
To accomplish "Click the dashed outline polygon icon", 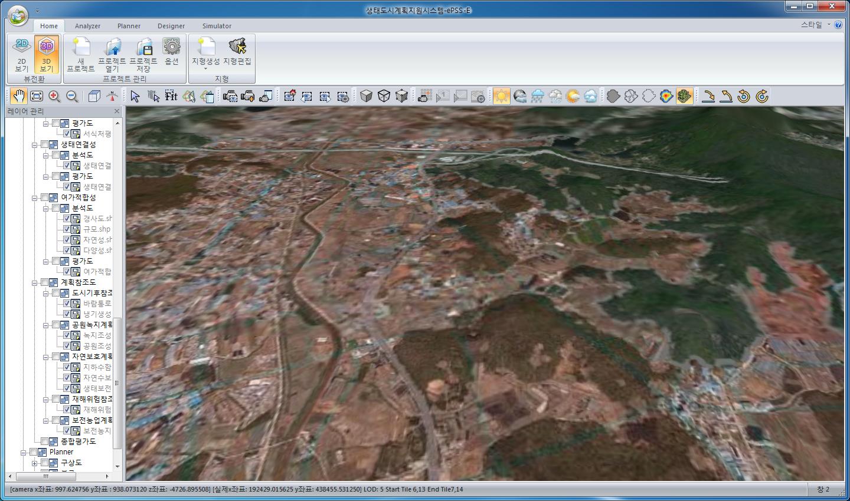I will click(649, 96).
